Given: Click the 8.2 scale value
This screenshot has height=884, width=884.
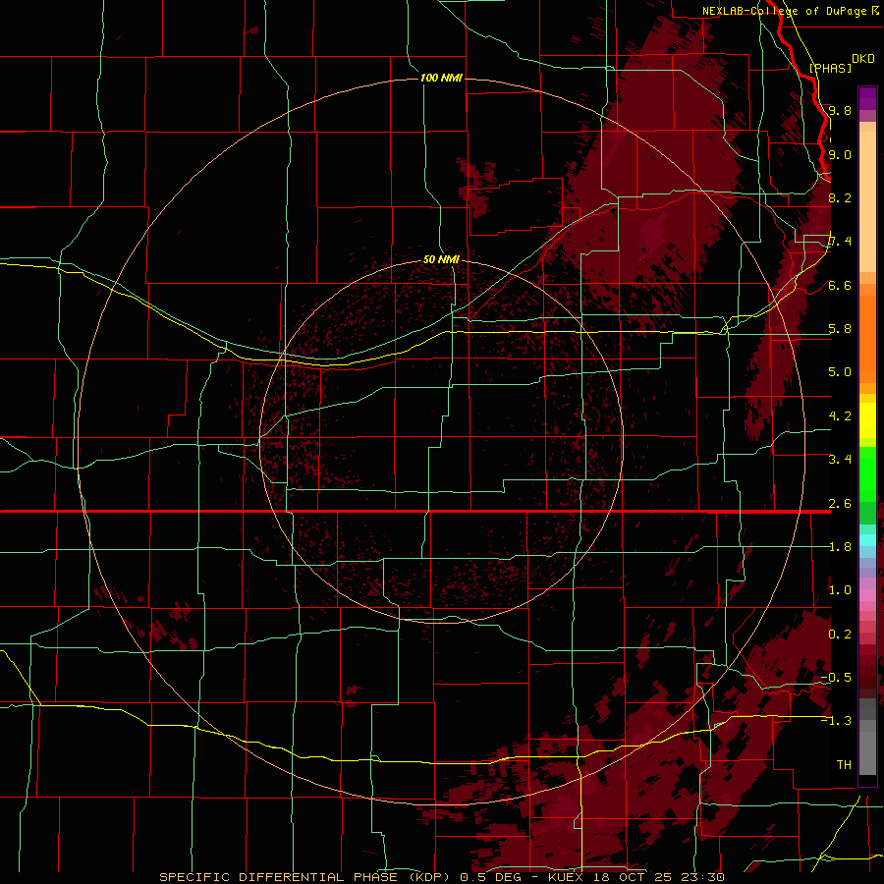Looking at the screenshot, I should [x=840, y=197].
